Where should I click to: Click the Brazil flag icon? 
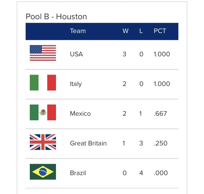pyautogui.click(x=43, y=172)
